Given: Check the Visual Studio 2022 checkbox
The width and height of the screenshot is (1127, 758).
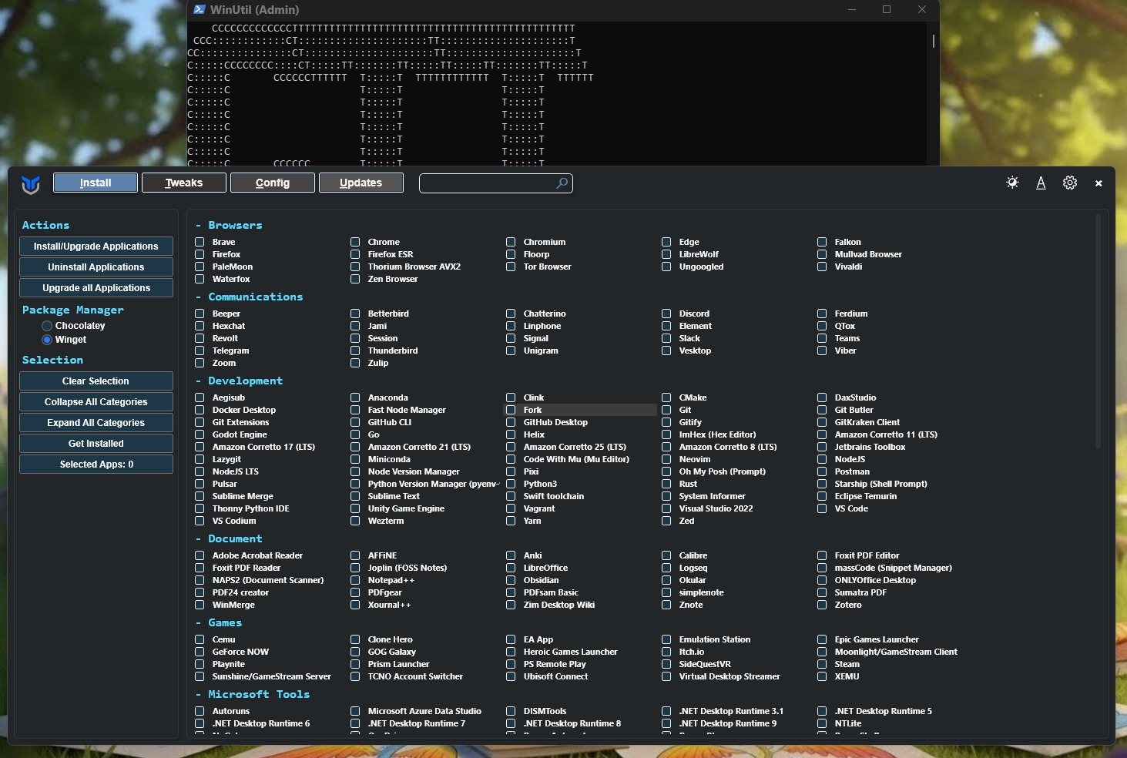Looking at the screenshot, I should (x=666, y=508).
